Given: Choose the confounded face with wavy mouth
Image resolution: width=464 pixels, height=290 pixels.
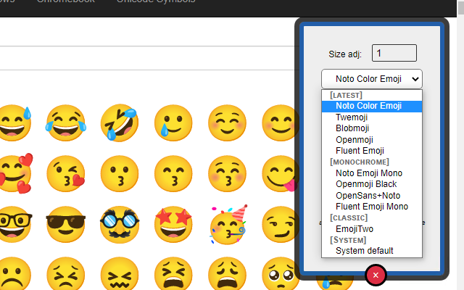Looking at the screenshot, I should (x=119, y=274).
